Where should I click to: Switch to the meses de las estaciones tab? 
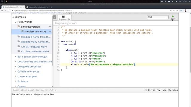pyautogui.click(x=37, y=7)
